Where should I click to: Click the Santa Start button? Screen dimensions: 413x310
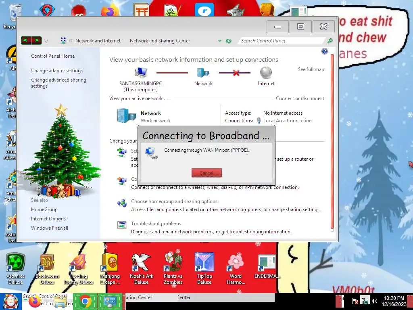point(10,302)
